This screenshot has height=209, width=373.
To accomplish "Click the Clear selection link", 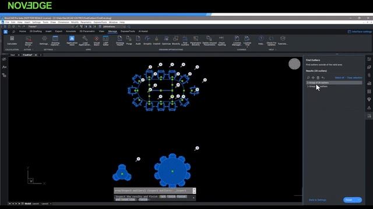I will [354, 78].
